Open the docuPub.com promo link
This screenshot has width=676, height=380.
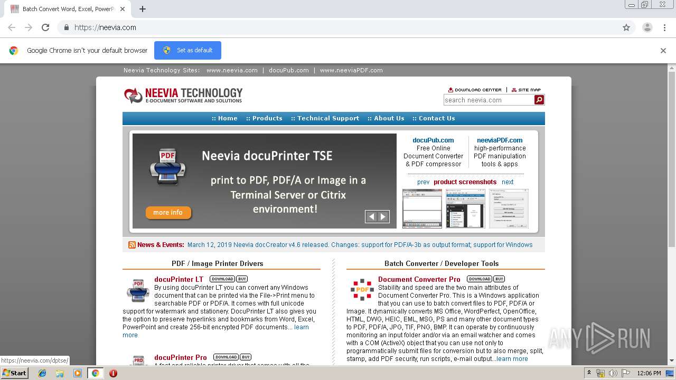point(433,140)
